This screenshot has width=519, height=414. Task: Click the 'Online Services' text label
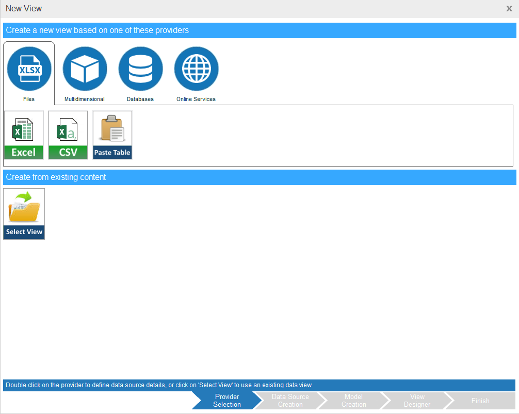196,99
